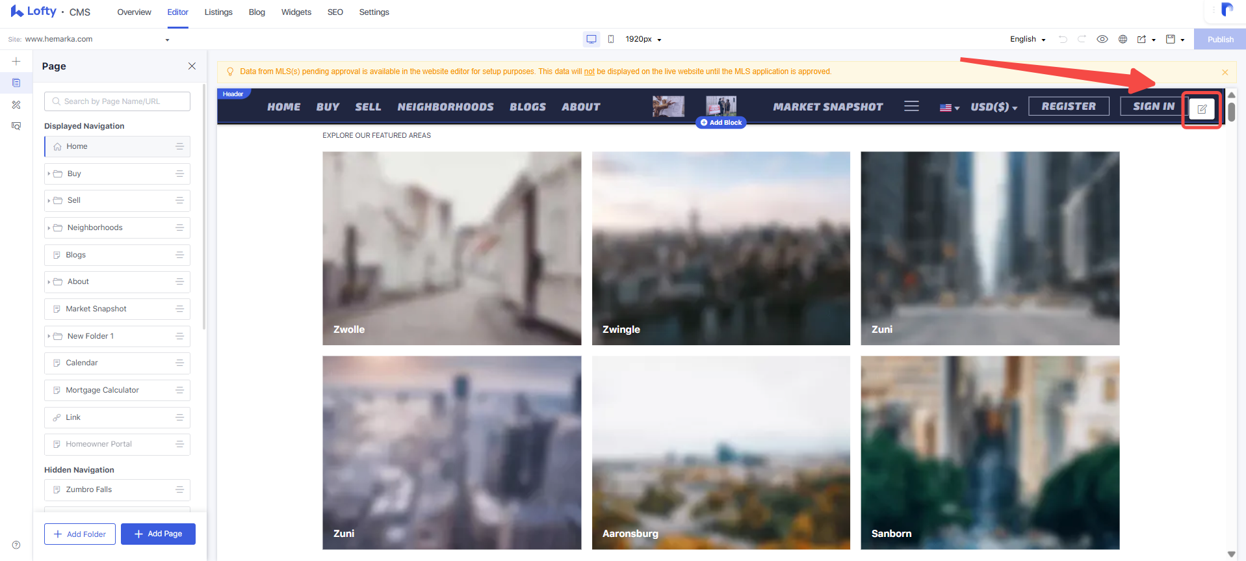Select the Calendar page row
Viewport: 1246px width, 561px height.
(117, 363)
